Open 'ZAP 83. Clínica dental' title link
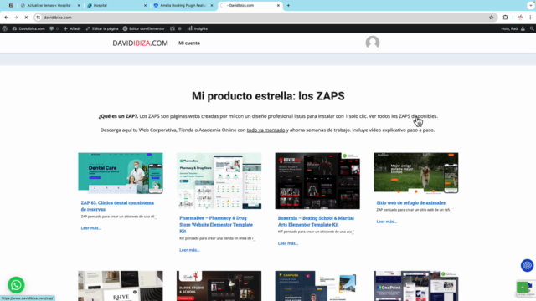 tap(117, 206)
